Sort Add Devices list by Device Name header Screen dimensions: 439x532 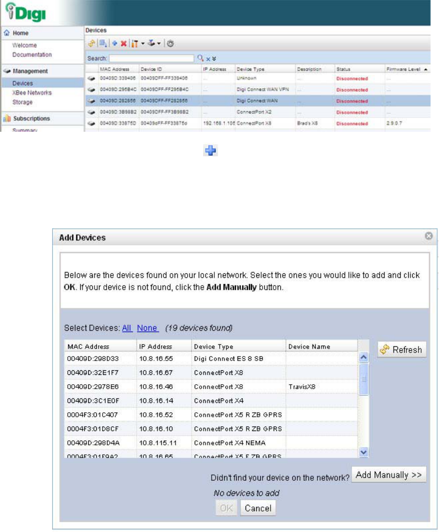(x=322, y=346)
